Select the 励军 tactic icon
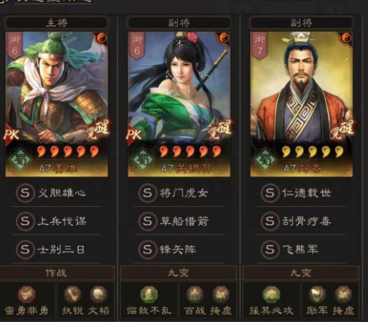368x322 pixels. [x=317, y=294]
